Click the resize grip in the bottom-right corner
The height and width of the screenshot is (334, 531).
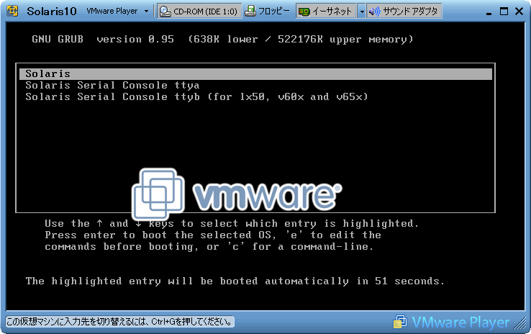click(519, 323)
